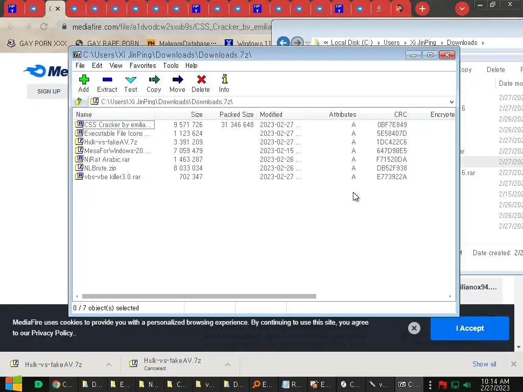Sort by the Attributes column header
Image resolution: width=523 pixels, height=392 pixels.
coord(334,115)
